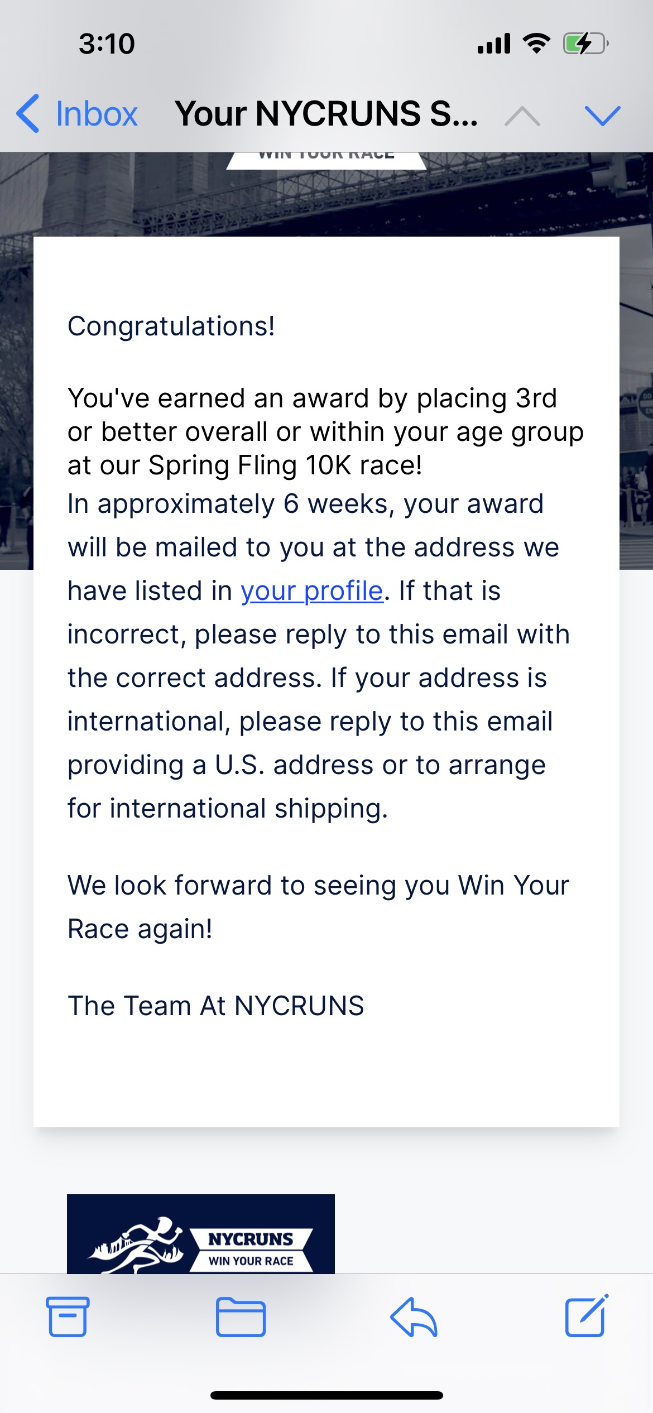Tap the reply arrow icon

[414, 1317]
